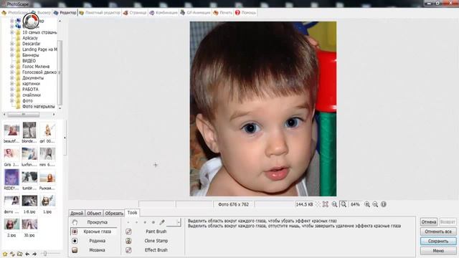Open the REDEY thumbnail image
The height and width of the screenshot is (258, 459).
click(11, 177)
